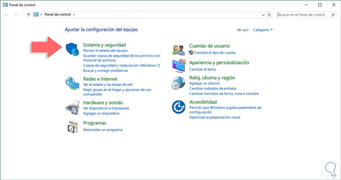
Task: Open the Sistema y seguridad shield icon
Action: tap(72, 49)
